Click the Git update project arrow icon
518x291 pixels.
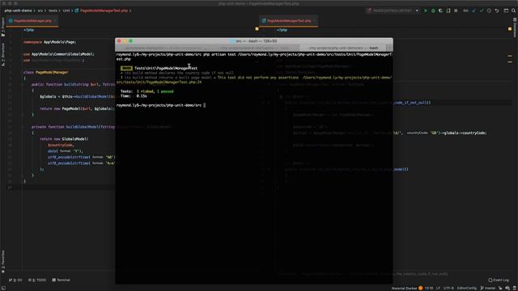coord(474,11)
